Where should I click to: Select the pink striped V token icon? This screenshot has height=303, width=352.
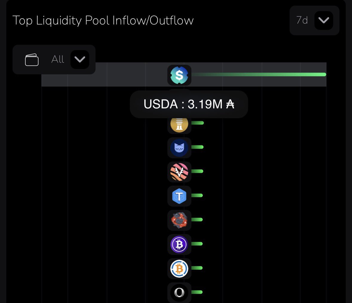point(179,172)
